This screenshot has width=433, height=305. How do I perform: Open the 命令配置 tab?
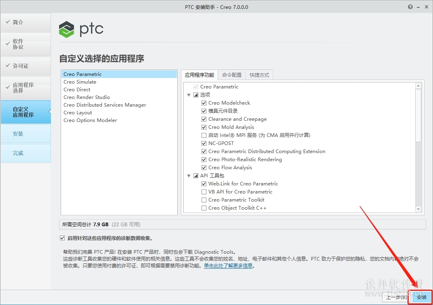(232, 75)
